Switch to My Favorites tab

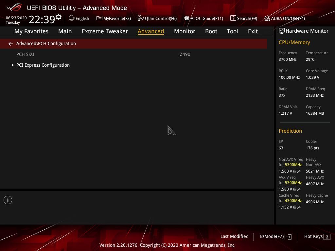(31, 31)
